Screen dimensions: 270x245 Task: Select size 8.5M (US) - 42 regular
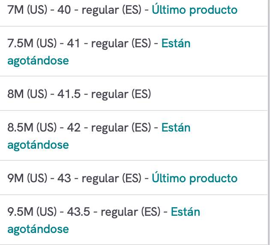(134, 135)
